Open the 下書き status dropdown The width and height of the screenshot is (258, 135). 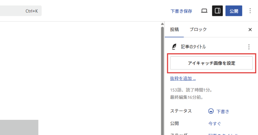point(219,111)
